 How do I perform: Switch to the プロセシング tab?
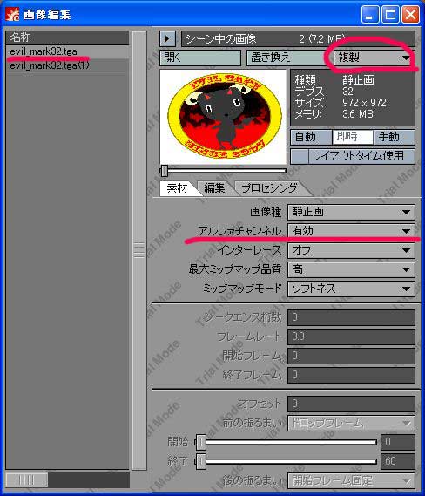tap(269, 188)
